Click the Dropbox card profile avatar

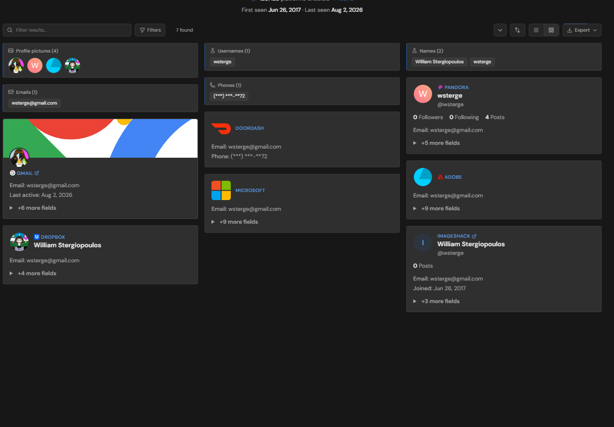[19, 242]
